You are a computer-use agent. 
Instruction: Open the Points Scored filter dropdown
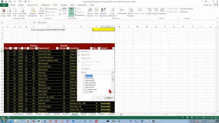coord(37,48)
